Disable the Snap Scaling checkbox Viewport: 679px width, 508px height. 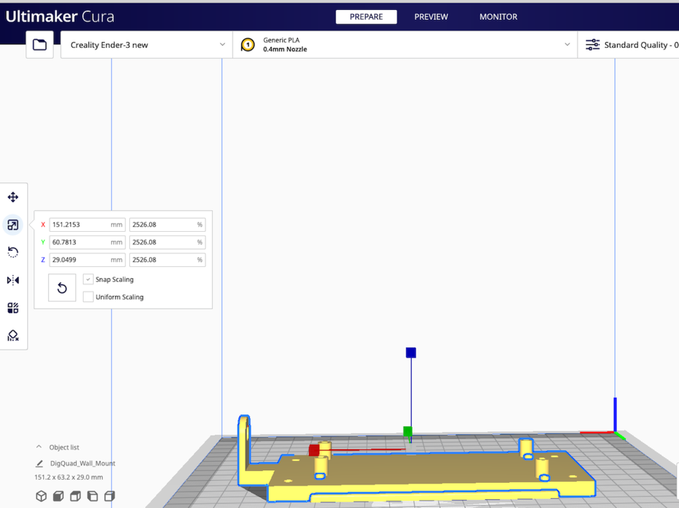coord(88,279)
